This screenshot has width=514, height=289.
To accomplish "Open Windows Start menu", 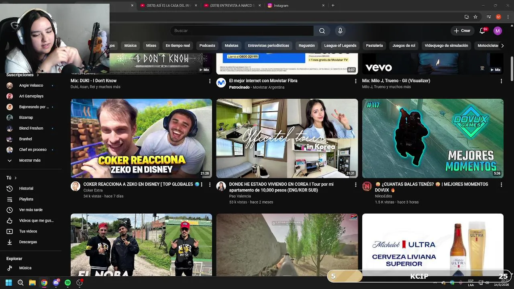I will (x=8, y=283).
